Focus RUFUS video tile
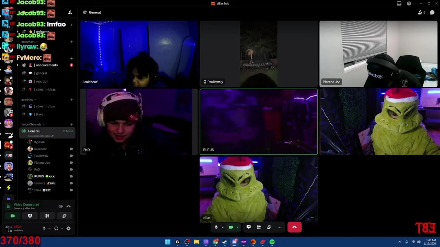Image resolution: width=440 pixels, height=247 pixels. pos(259,122)
